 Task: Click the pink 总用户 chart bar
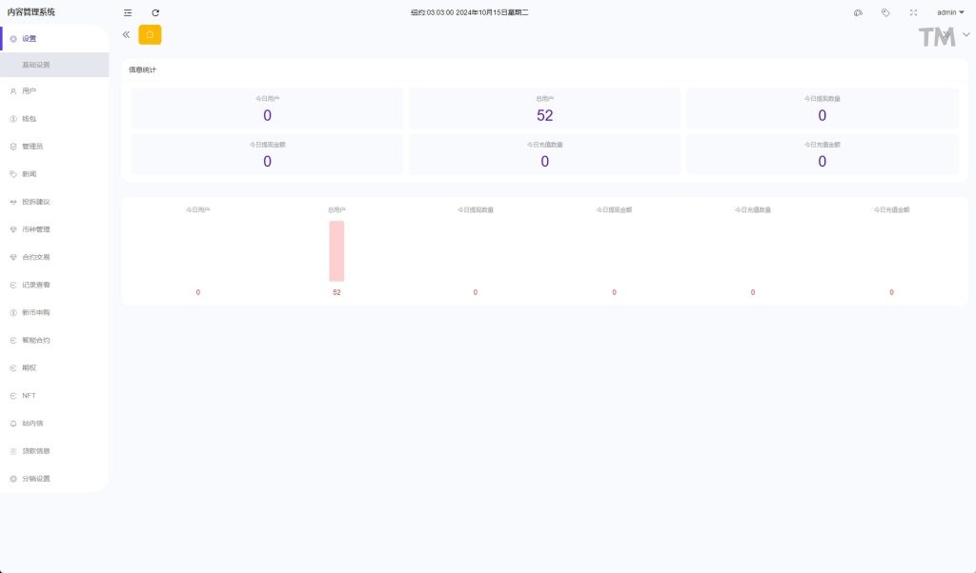pyautogui.click(x=336, y=251)
